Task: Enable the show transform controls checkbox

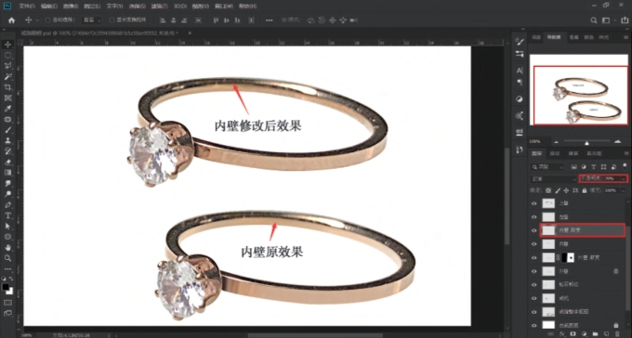Action: (112, 20)
